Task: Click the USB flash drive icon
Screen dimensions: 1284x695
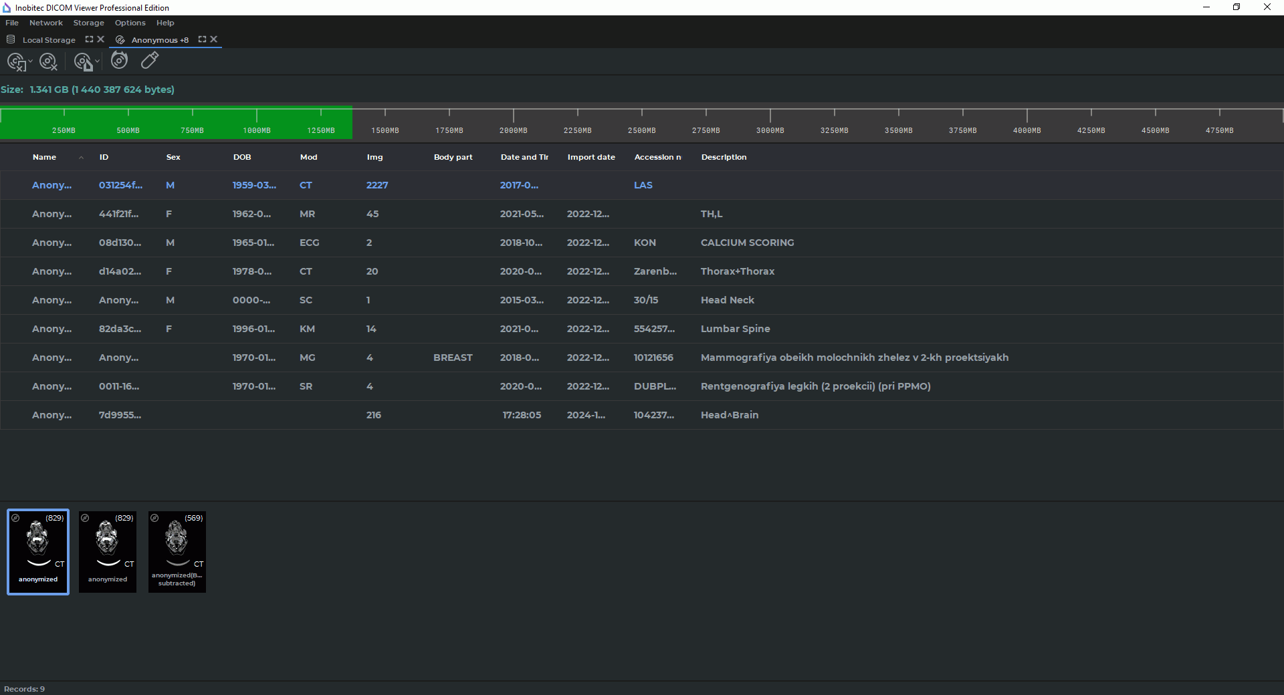Action: tap(150, 61)
